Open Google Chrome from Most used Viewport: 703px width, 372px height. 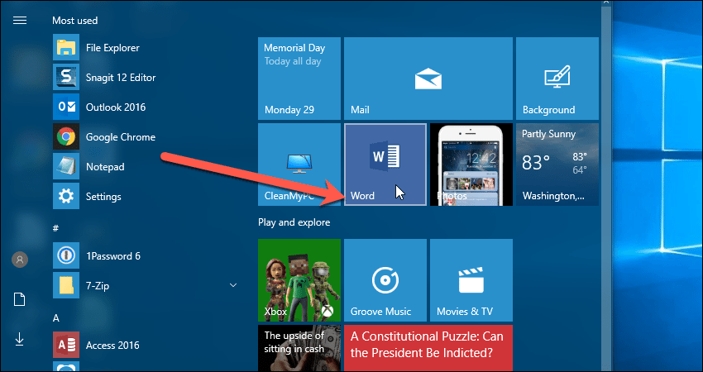pyautogui.click(x=119, y=137)
